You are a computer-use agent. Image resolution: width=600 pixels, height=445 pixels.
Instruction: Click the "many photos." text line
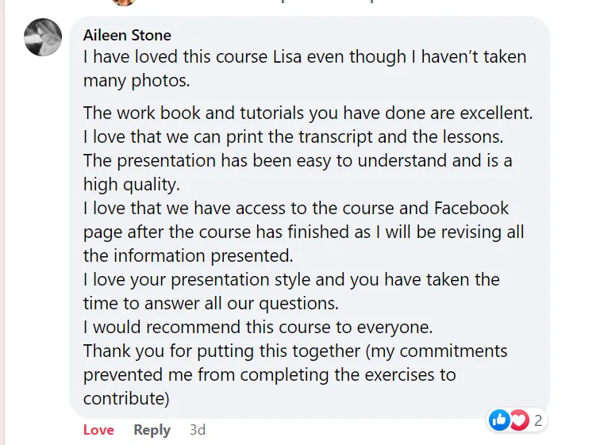coord(137,81)
